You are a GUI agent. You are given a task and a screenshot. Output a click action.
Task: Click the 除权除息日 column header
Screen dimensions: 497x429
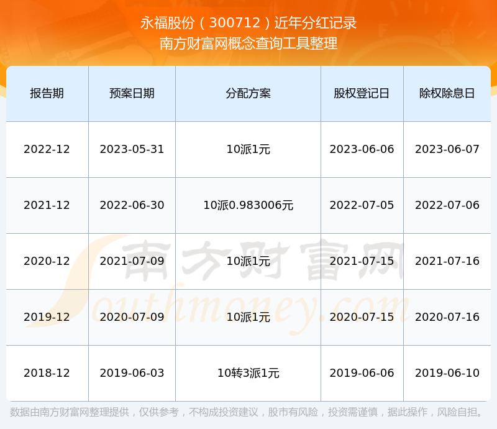pyautogui.click(x=447, y=93)
